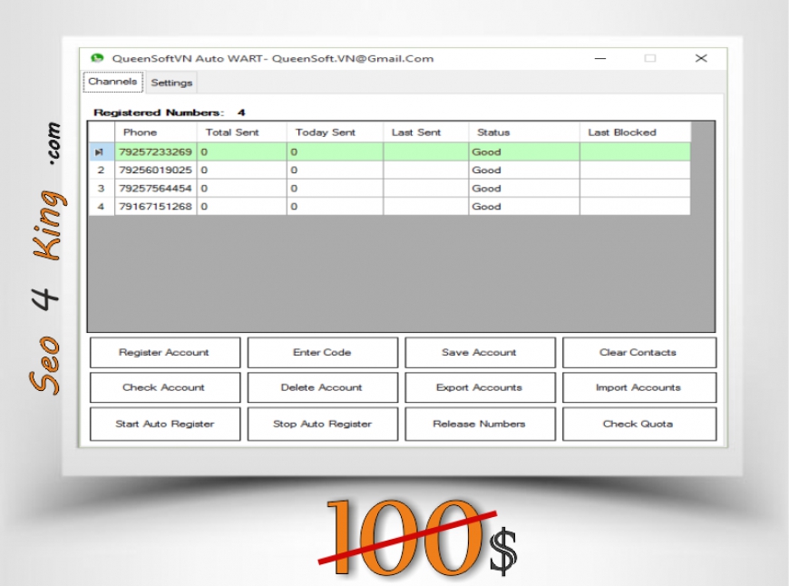
Task: Start Auto Register
Action: point(165,424)
